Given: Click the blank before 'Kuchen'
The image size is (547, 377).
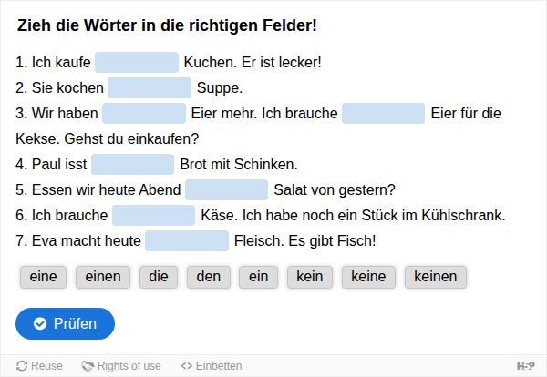Looking at the screenshot, I should point(137,62).
